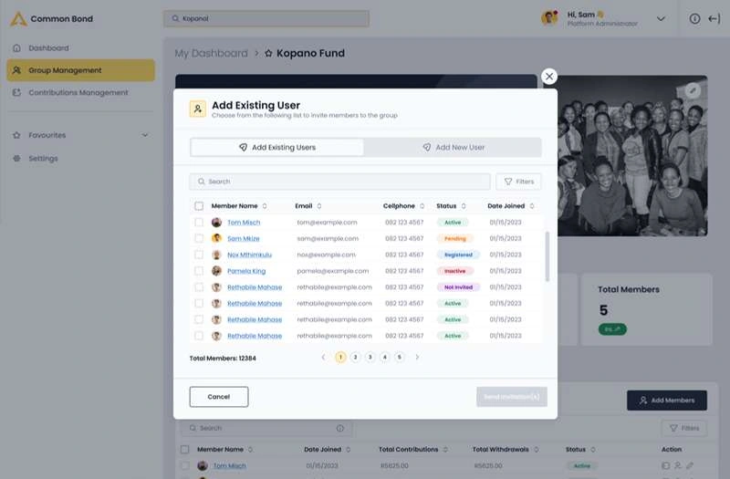Image resolution: width=730 pixels, height=479 pixels.
Task: Click the user icon in Tom Misch action column
Action: click(678, 465)
